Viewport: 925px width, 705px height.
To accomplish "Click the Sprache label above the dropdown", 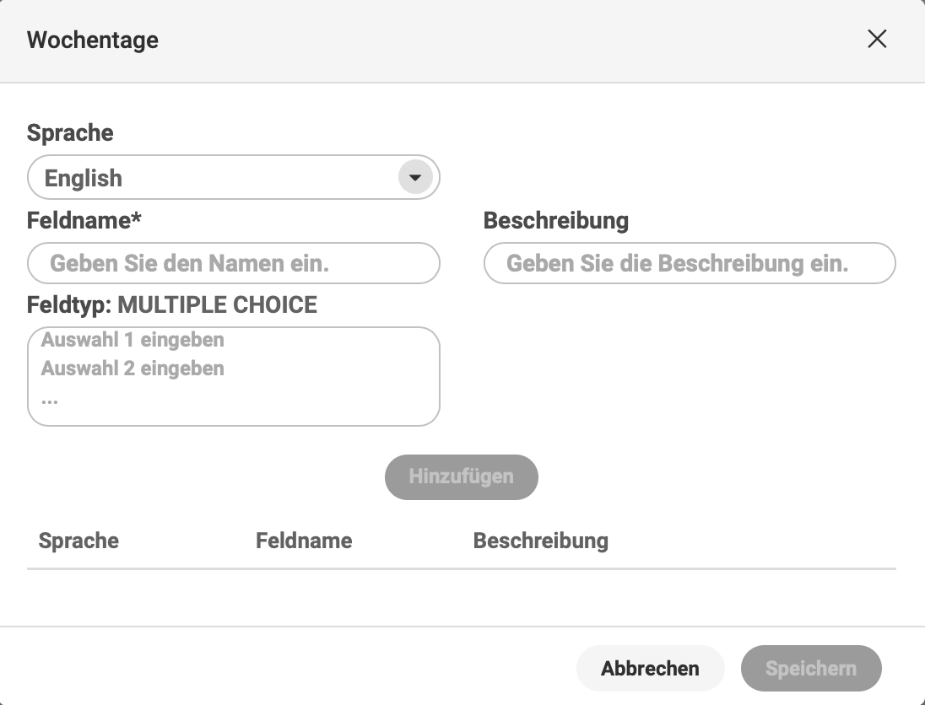I will [71, 132].
